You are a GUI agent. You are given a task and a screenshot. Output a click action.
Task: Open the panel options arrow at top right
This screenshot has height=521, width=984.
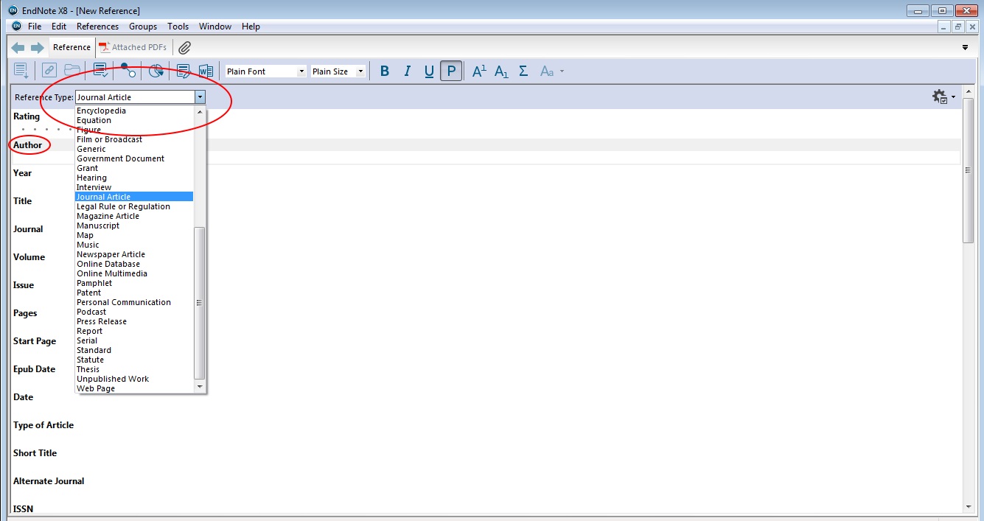[x=966, y=48]
